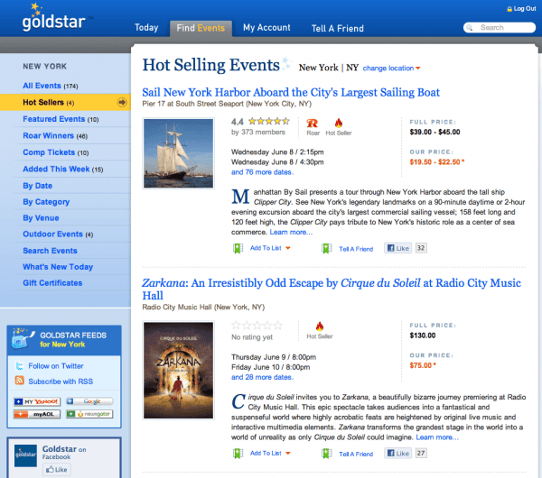Click Learn more in Zarkana description
The image size is (542, 478).
pyautogui.click(x=437, y=437)
